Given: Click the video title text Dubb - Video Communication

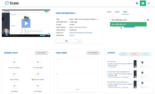Looking at the screenshot, I should coord(84,19).
